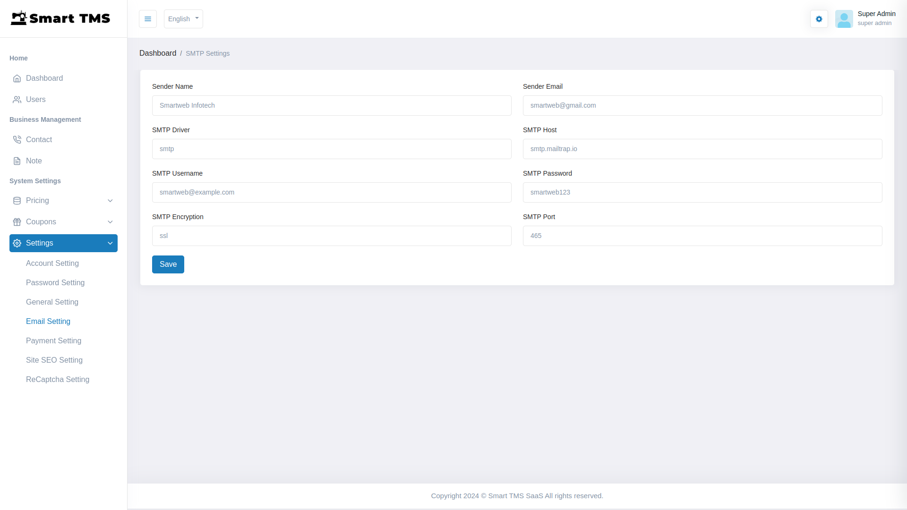Expand the Coupons menu section
Image resolution: width=907 pixels, height=510 pixels.
110,221
